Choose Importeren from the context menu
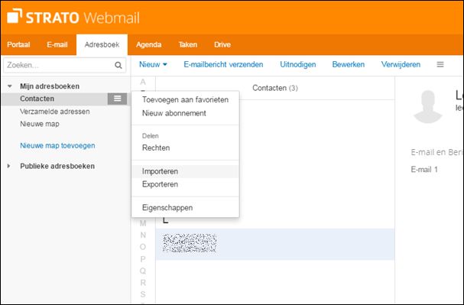This screenshot has height=305, width=464. tap(185, 171)
